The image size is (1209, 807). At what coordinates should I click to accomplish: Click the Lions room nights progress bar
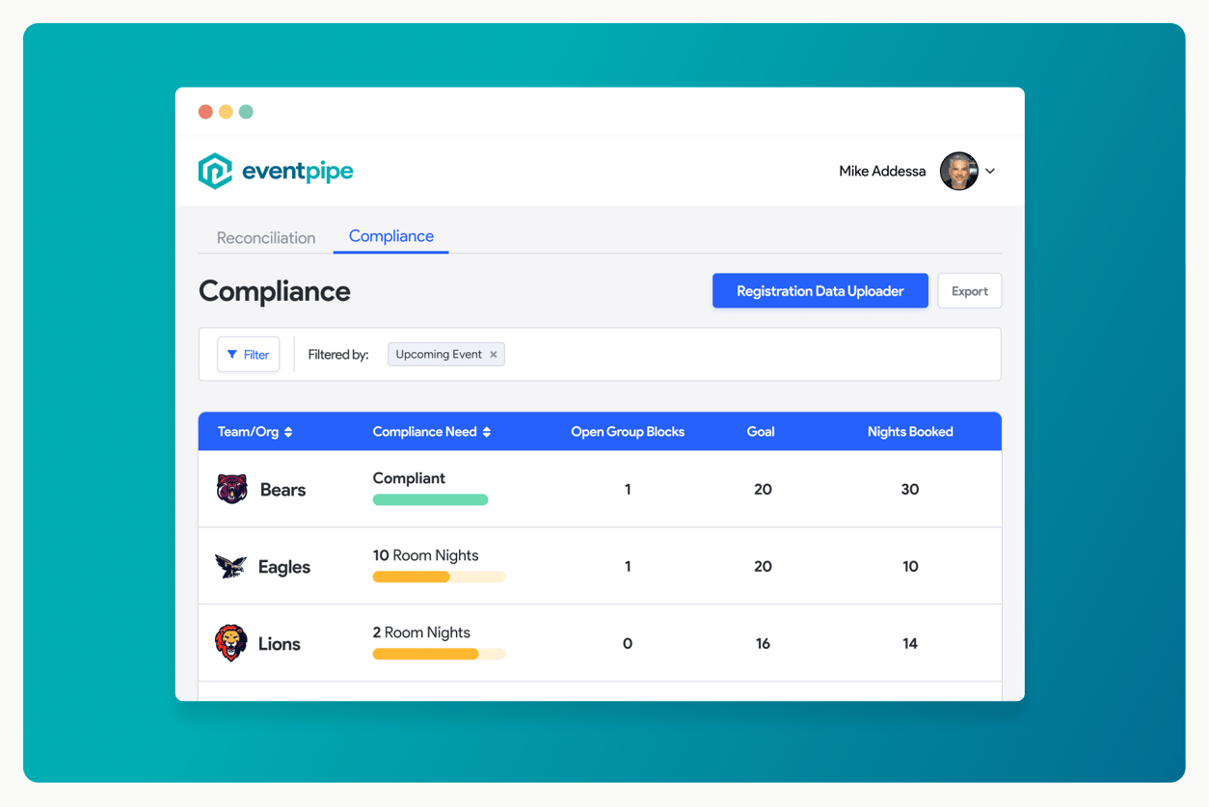pyautogui.click(x=438, y=654)
